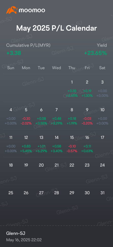
Task: Open May 13 showing +6.29%
Action: (41, 144)
